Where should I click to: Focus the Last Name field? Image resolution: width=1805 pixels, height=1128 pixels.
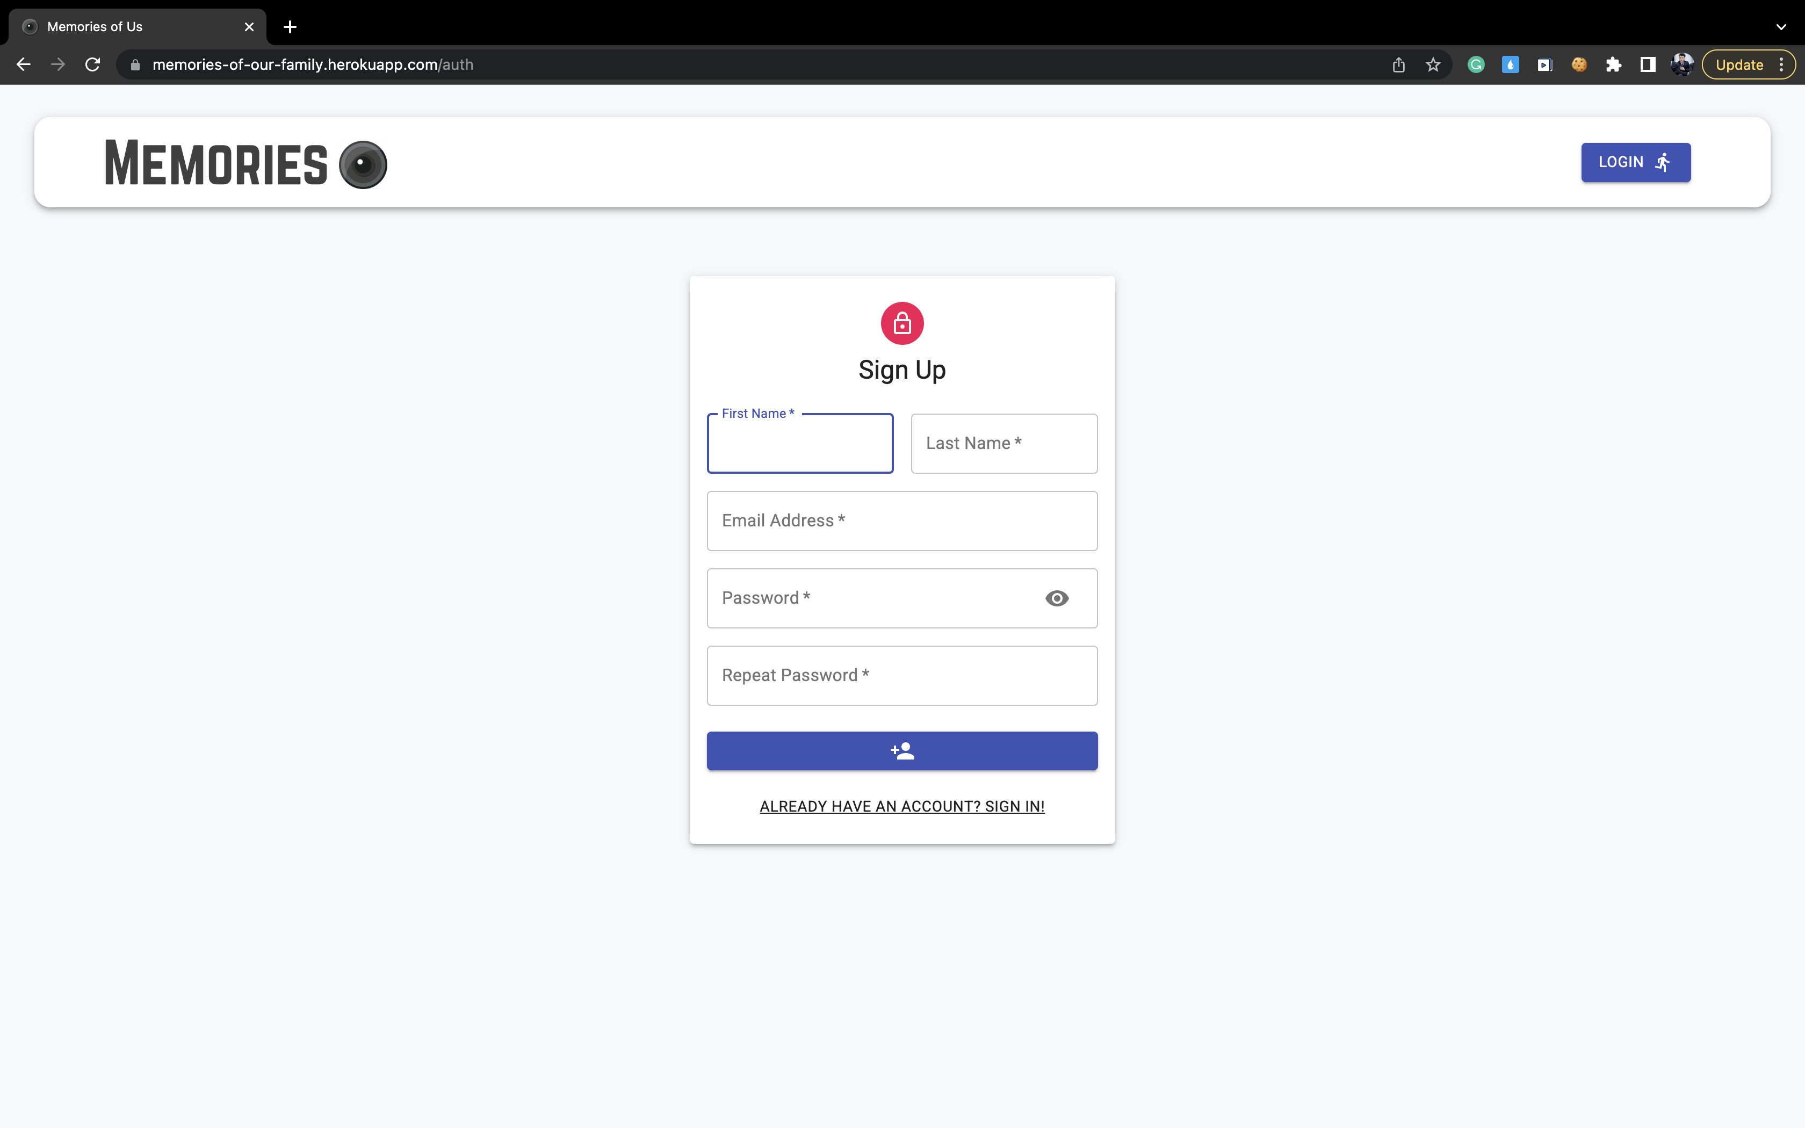click(x=1004, y=443)
